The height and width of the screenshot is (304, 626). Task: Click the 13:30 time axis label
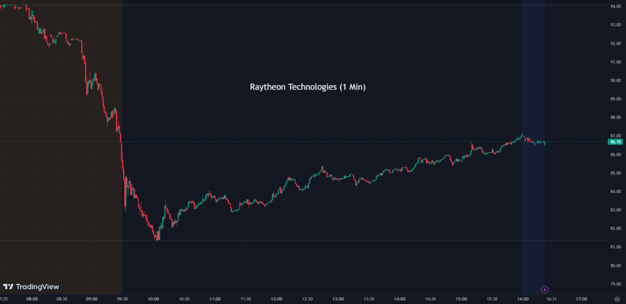tap(369, 299)
